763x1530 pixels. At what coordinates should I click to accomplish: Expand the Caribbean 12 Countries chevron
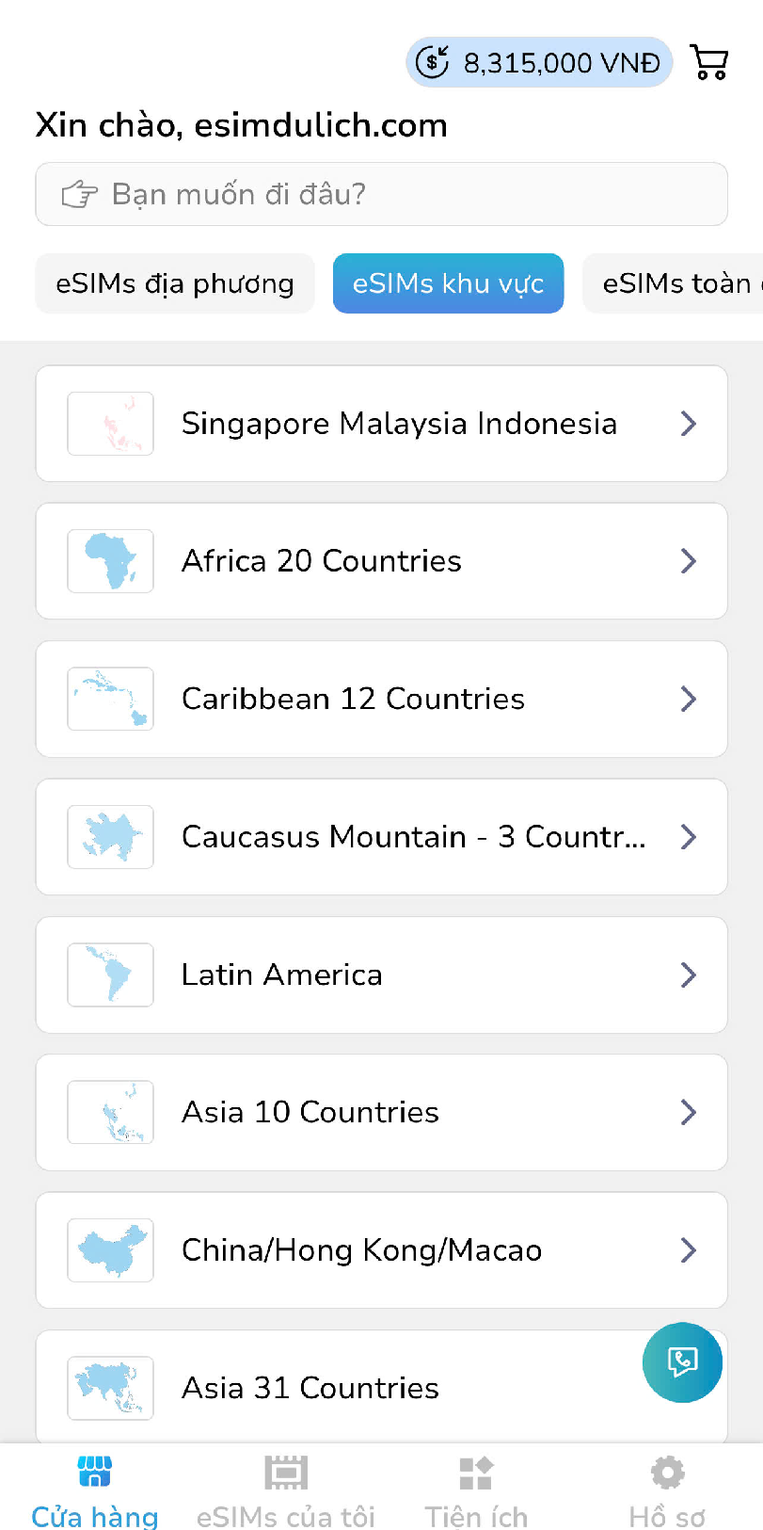click(689, 699)
